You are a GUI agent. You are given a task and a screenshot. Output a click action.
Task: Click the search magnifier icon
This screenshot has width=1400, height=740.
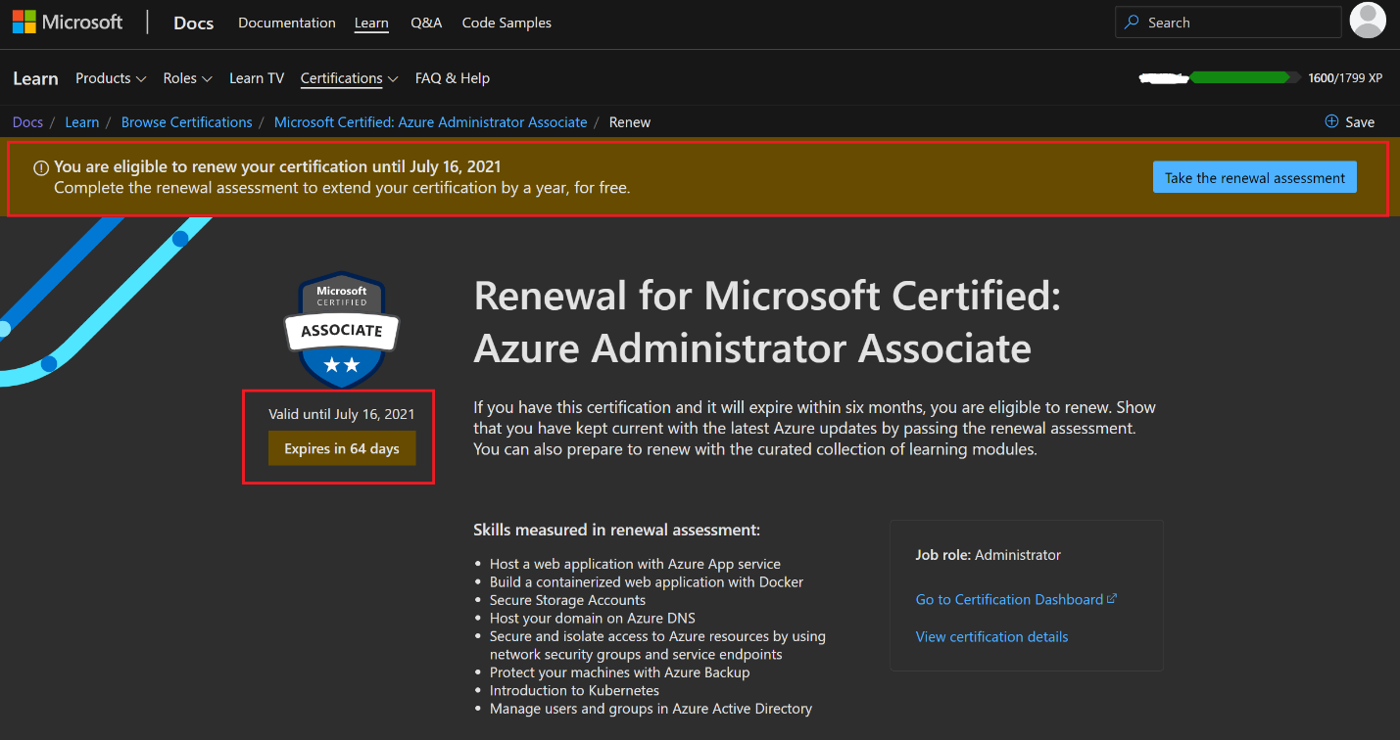pos(1132,23)
